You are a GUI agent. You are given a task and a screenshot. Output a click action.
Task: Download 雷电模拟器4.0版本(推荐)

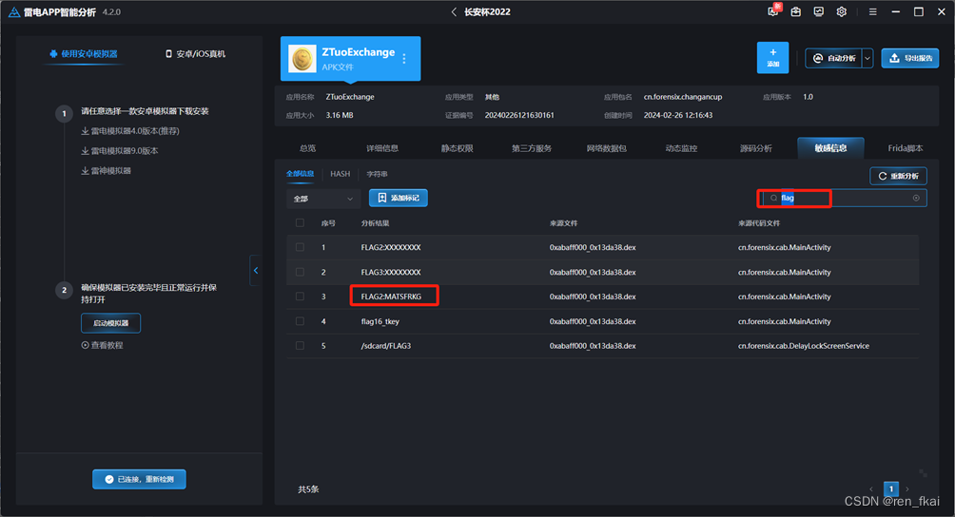tap(130, 131)
